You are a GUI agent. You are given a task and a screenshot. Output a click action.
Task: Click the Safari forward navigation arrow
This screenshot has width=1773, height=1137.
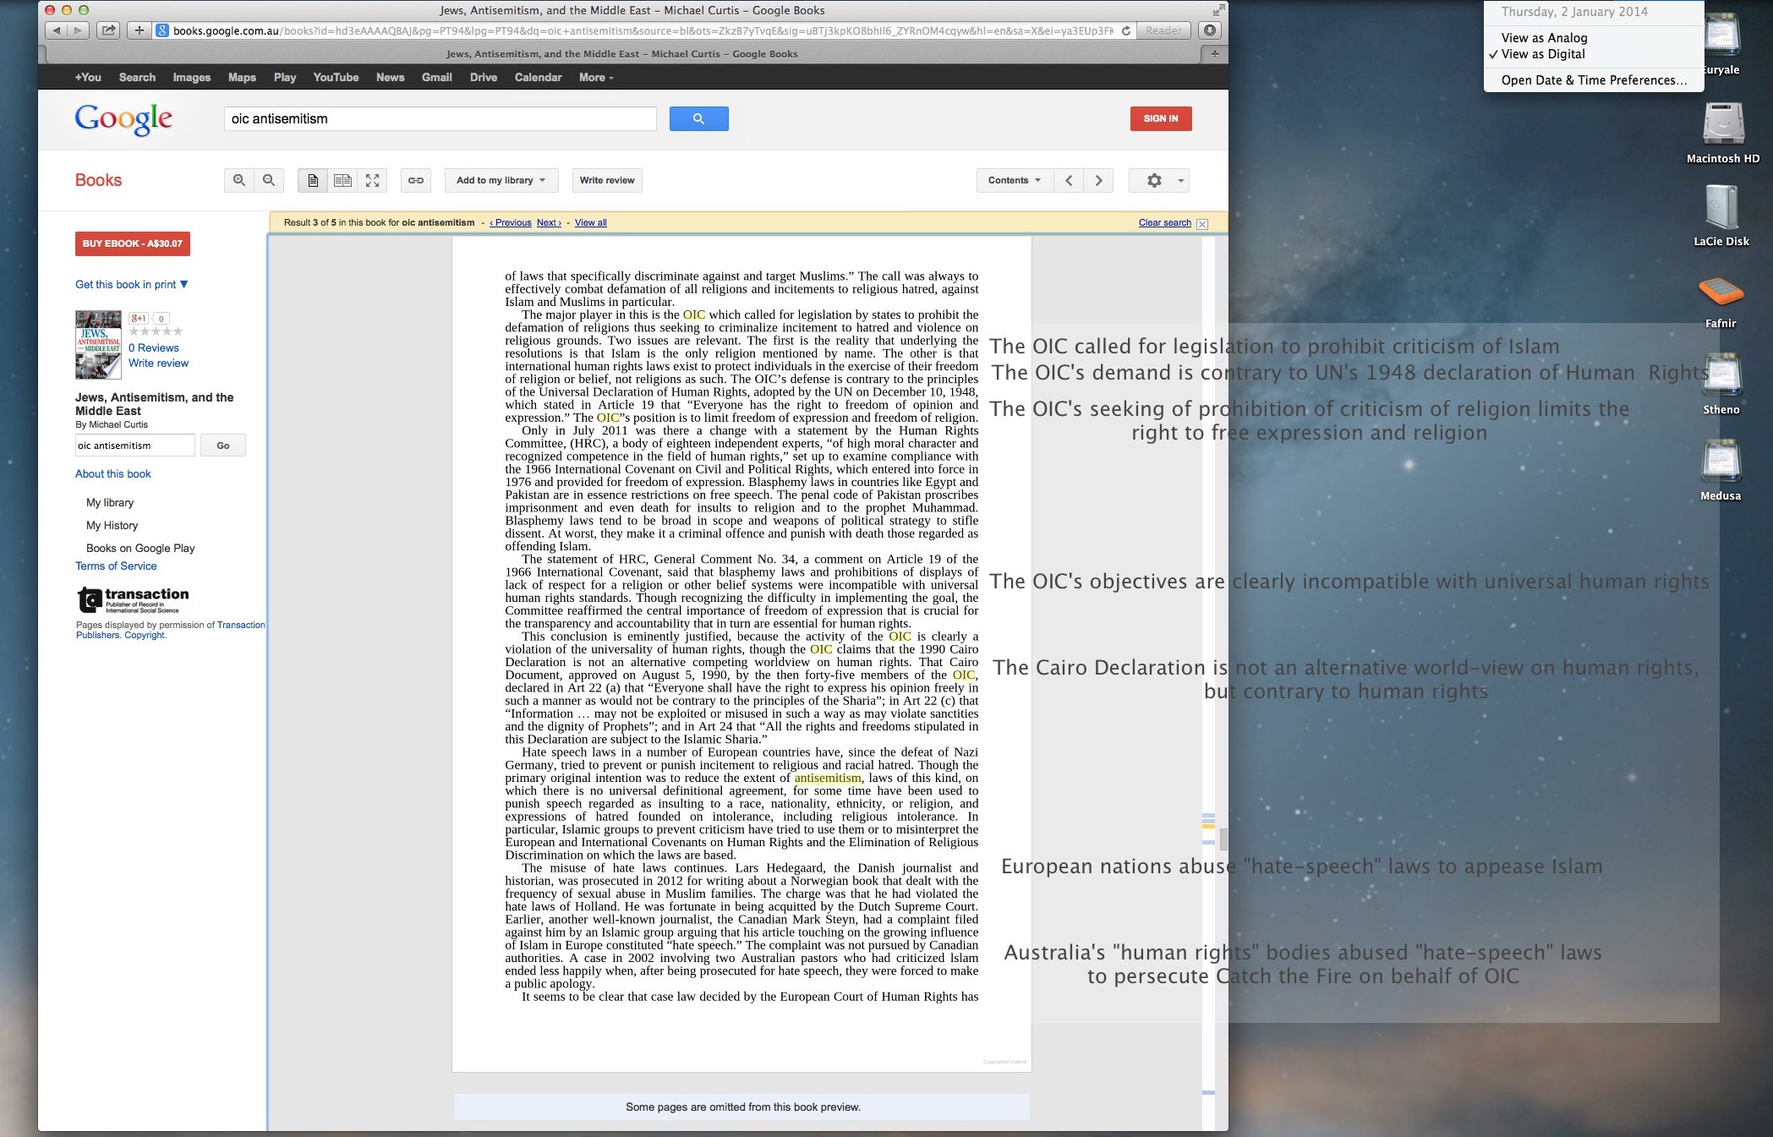pyautogui.click(x=78, y=30)
